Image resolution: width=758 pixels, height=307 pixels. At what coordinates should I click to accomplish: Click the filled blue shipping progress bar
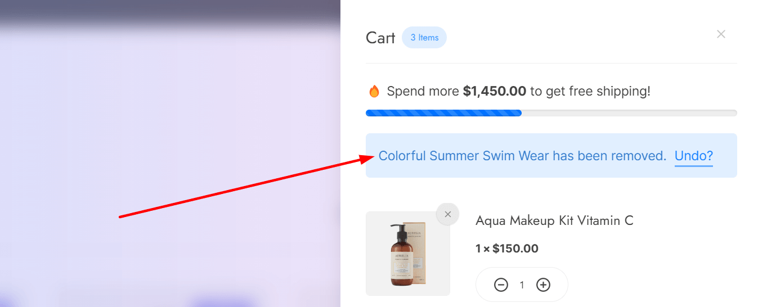[x=443, y=113]
